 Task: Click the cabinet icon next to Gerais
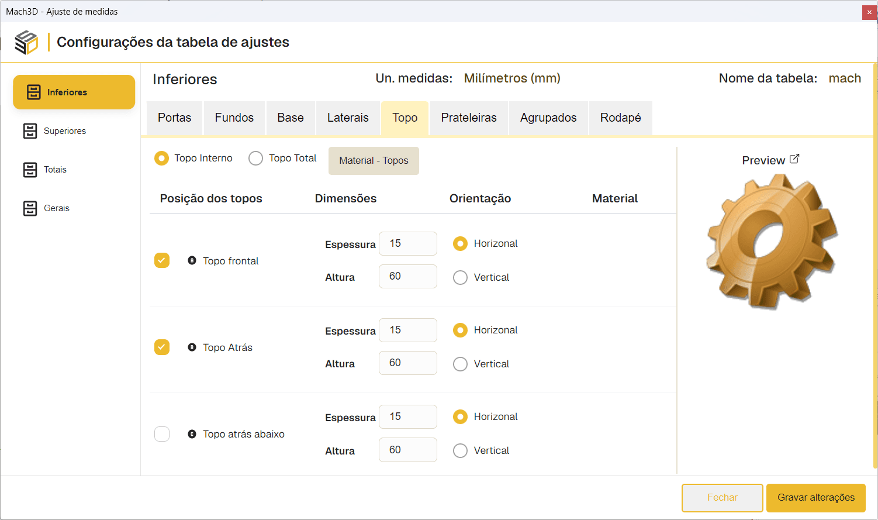(x=30, y=208)
